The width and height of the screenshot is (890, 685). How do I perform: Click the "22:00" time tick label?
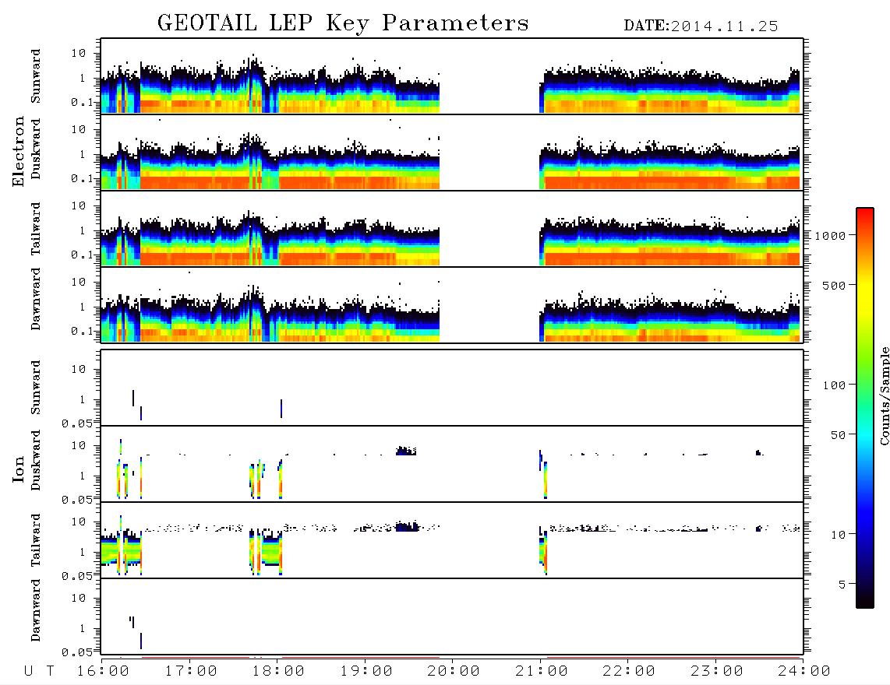click(629, 672)
